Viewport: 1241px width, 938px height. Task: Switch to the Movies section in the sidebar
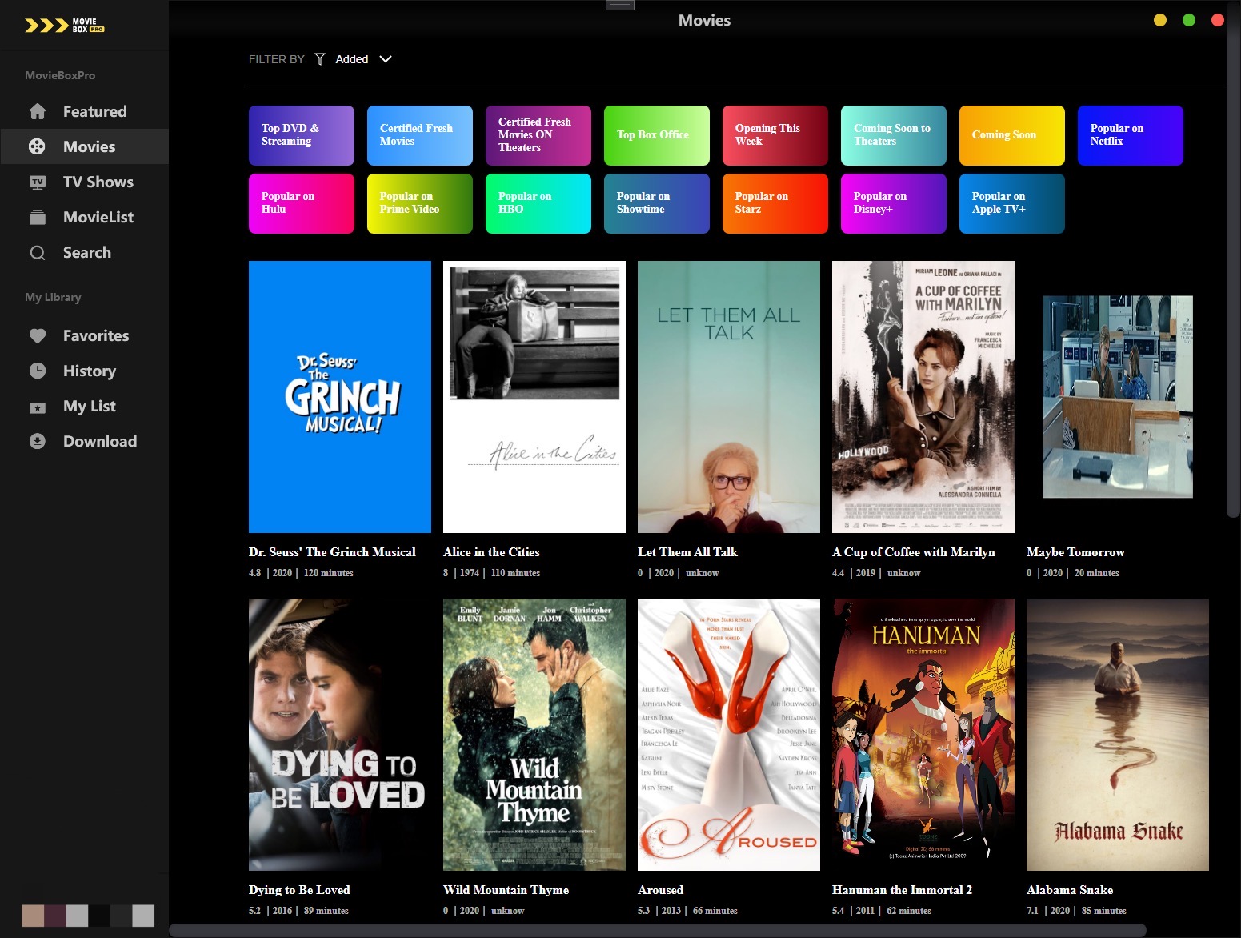pos(89,146)
